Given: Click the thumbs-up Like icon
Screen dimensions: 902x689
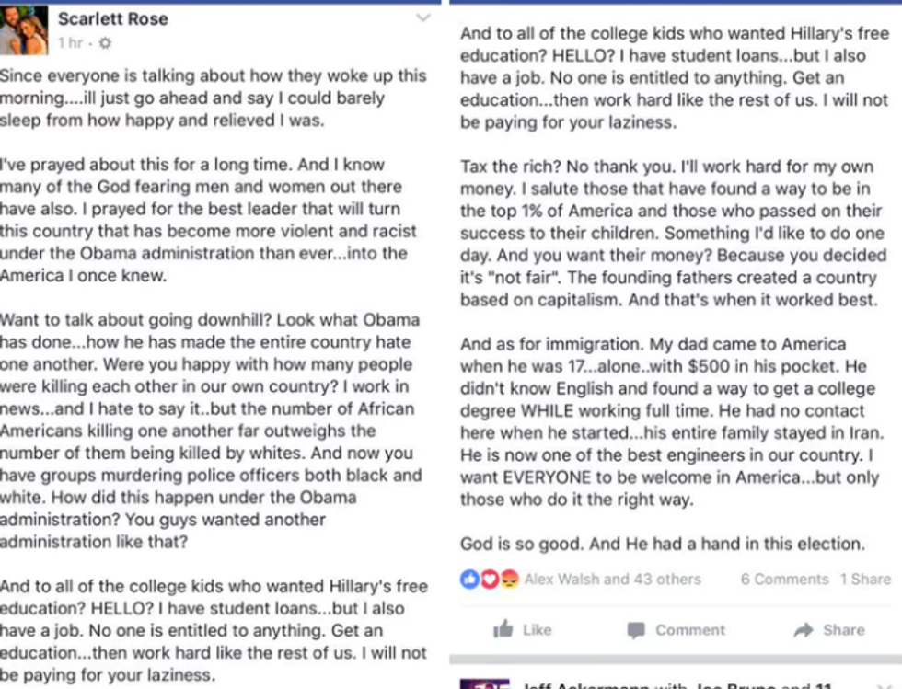Looking at the screenshot, I should click(x=503, y=630).
